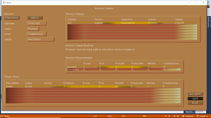Click the Freight value 20 of miner ship
The height and width of the screenshot is (118, 211).
(116, 87)
